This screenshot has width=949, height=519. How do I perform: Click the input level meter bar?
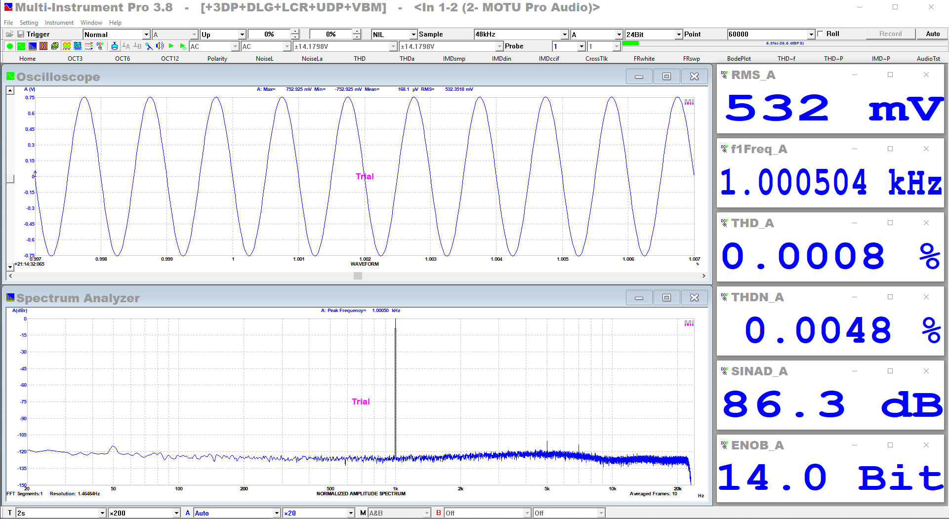784,43
